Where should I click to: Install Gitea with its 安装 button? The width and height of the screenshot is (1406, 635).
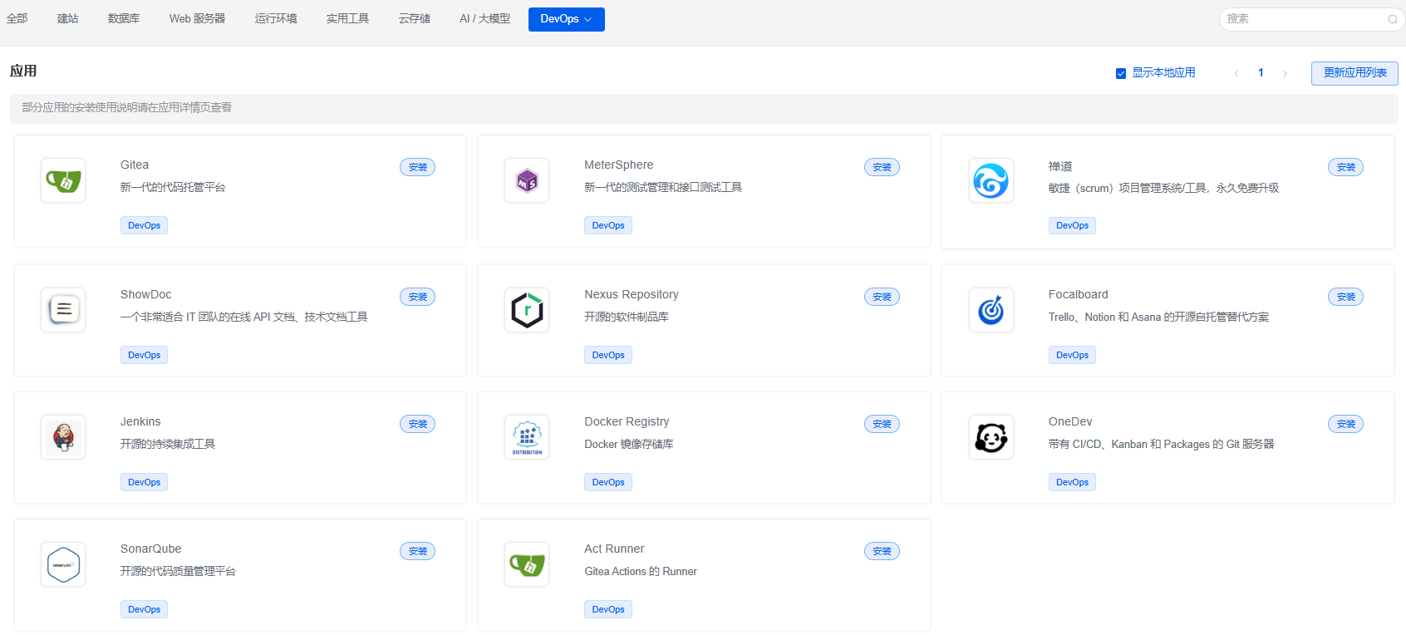[x=418, y=167]
